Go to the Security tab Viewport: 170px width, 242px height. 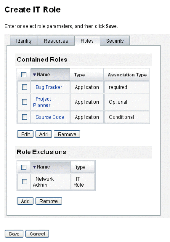click(115, 41)
